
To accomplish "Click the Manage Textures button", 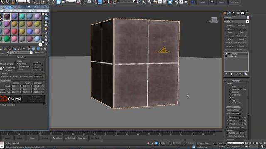I will click(7, 64).
